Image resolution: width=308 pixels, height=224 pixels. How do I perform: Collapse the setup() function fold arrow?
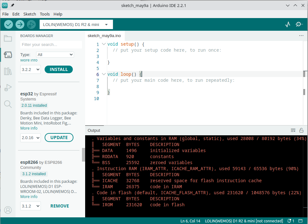[104, 44]
